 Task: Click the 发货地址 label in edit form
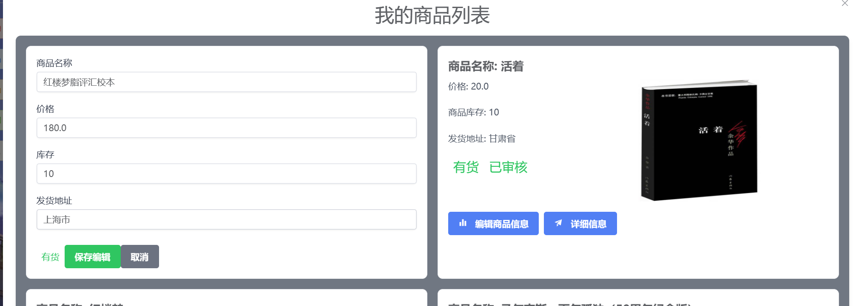[54, 200]
